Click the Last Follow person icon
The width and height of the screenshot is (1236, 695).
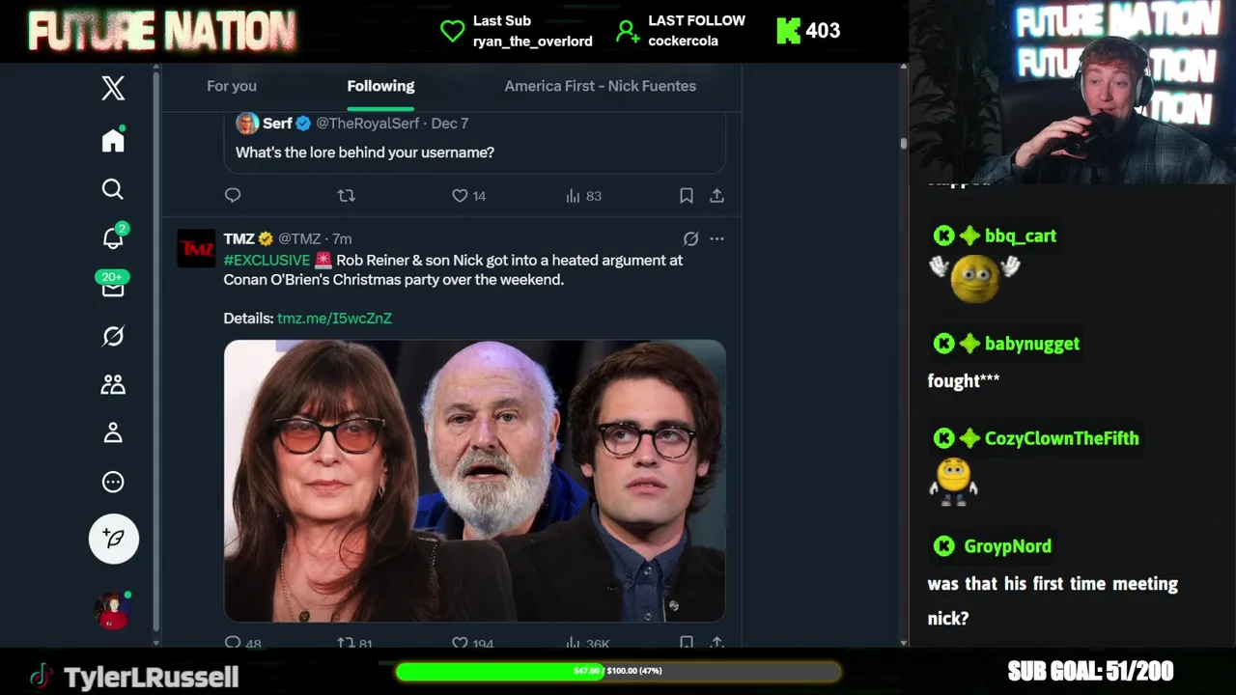coord(628,32)
